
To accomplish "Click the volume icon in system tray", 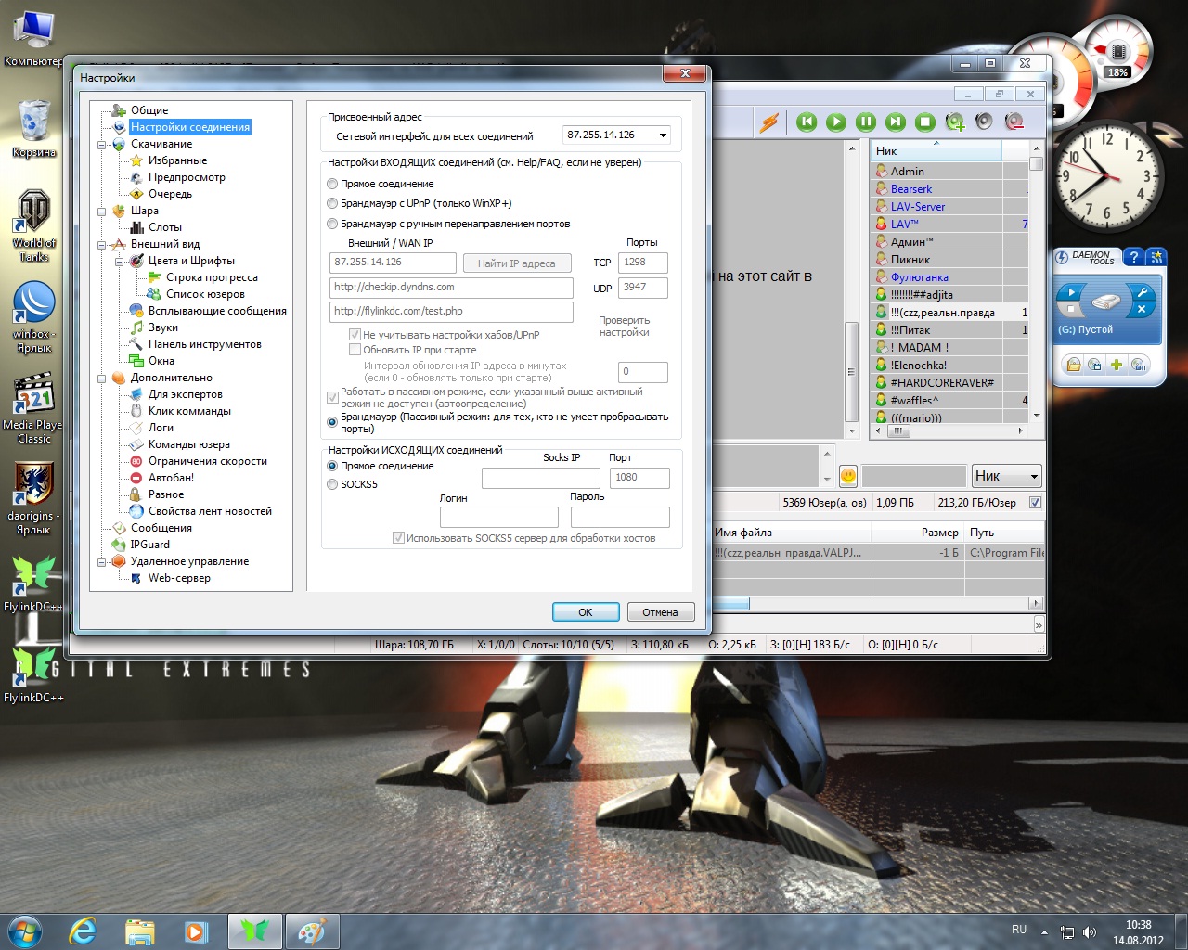I will (x=1090, y=932).
